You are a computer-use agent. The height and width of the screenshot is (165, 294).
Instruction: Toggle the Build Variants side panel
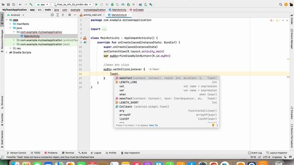coord(2,139)
